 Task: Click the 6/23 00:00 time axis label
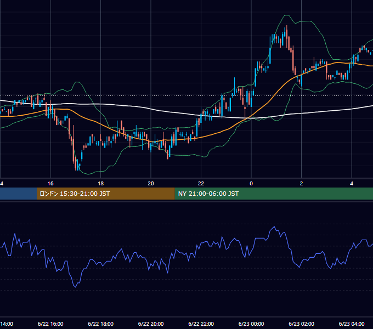251,324
